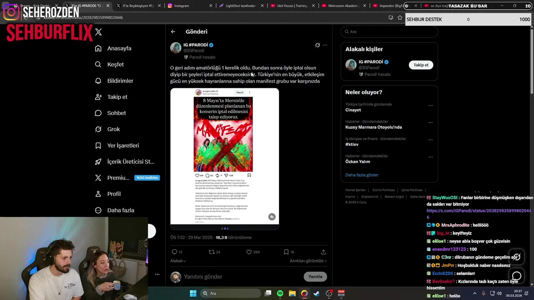Open Task View on the taskbar
534x300 pixels.
268,293
